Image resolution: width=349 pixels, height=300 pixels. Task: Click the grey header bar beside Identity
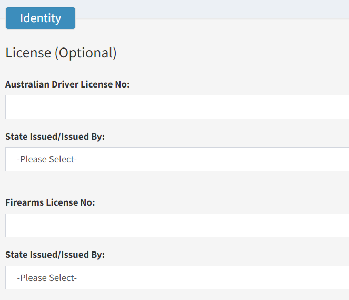212,9
